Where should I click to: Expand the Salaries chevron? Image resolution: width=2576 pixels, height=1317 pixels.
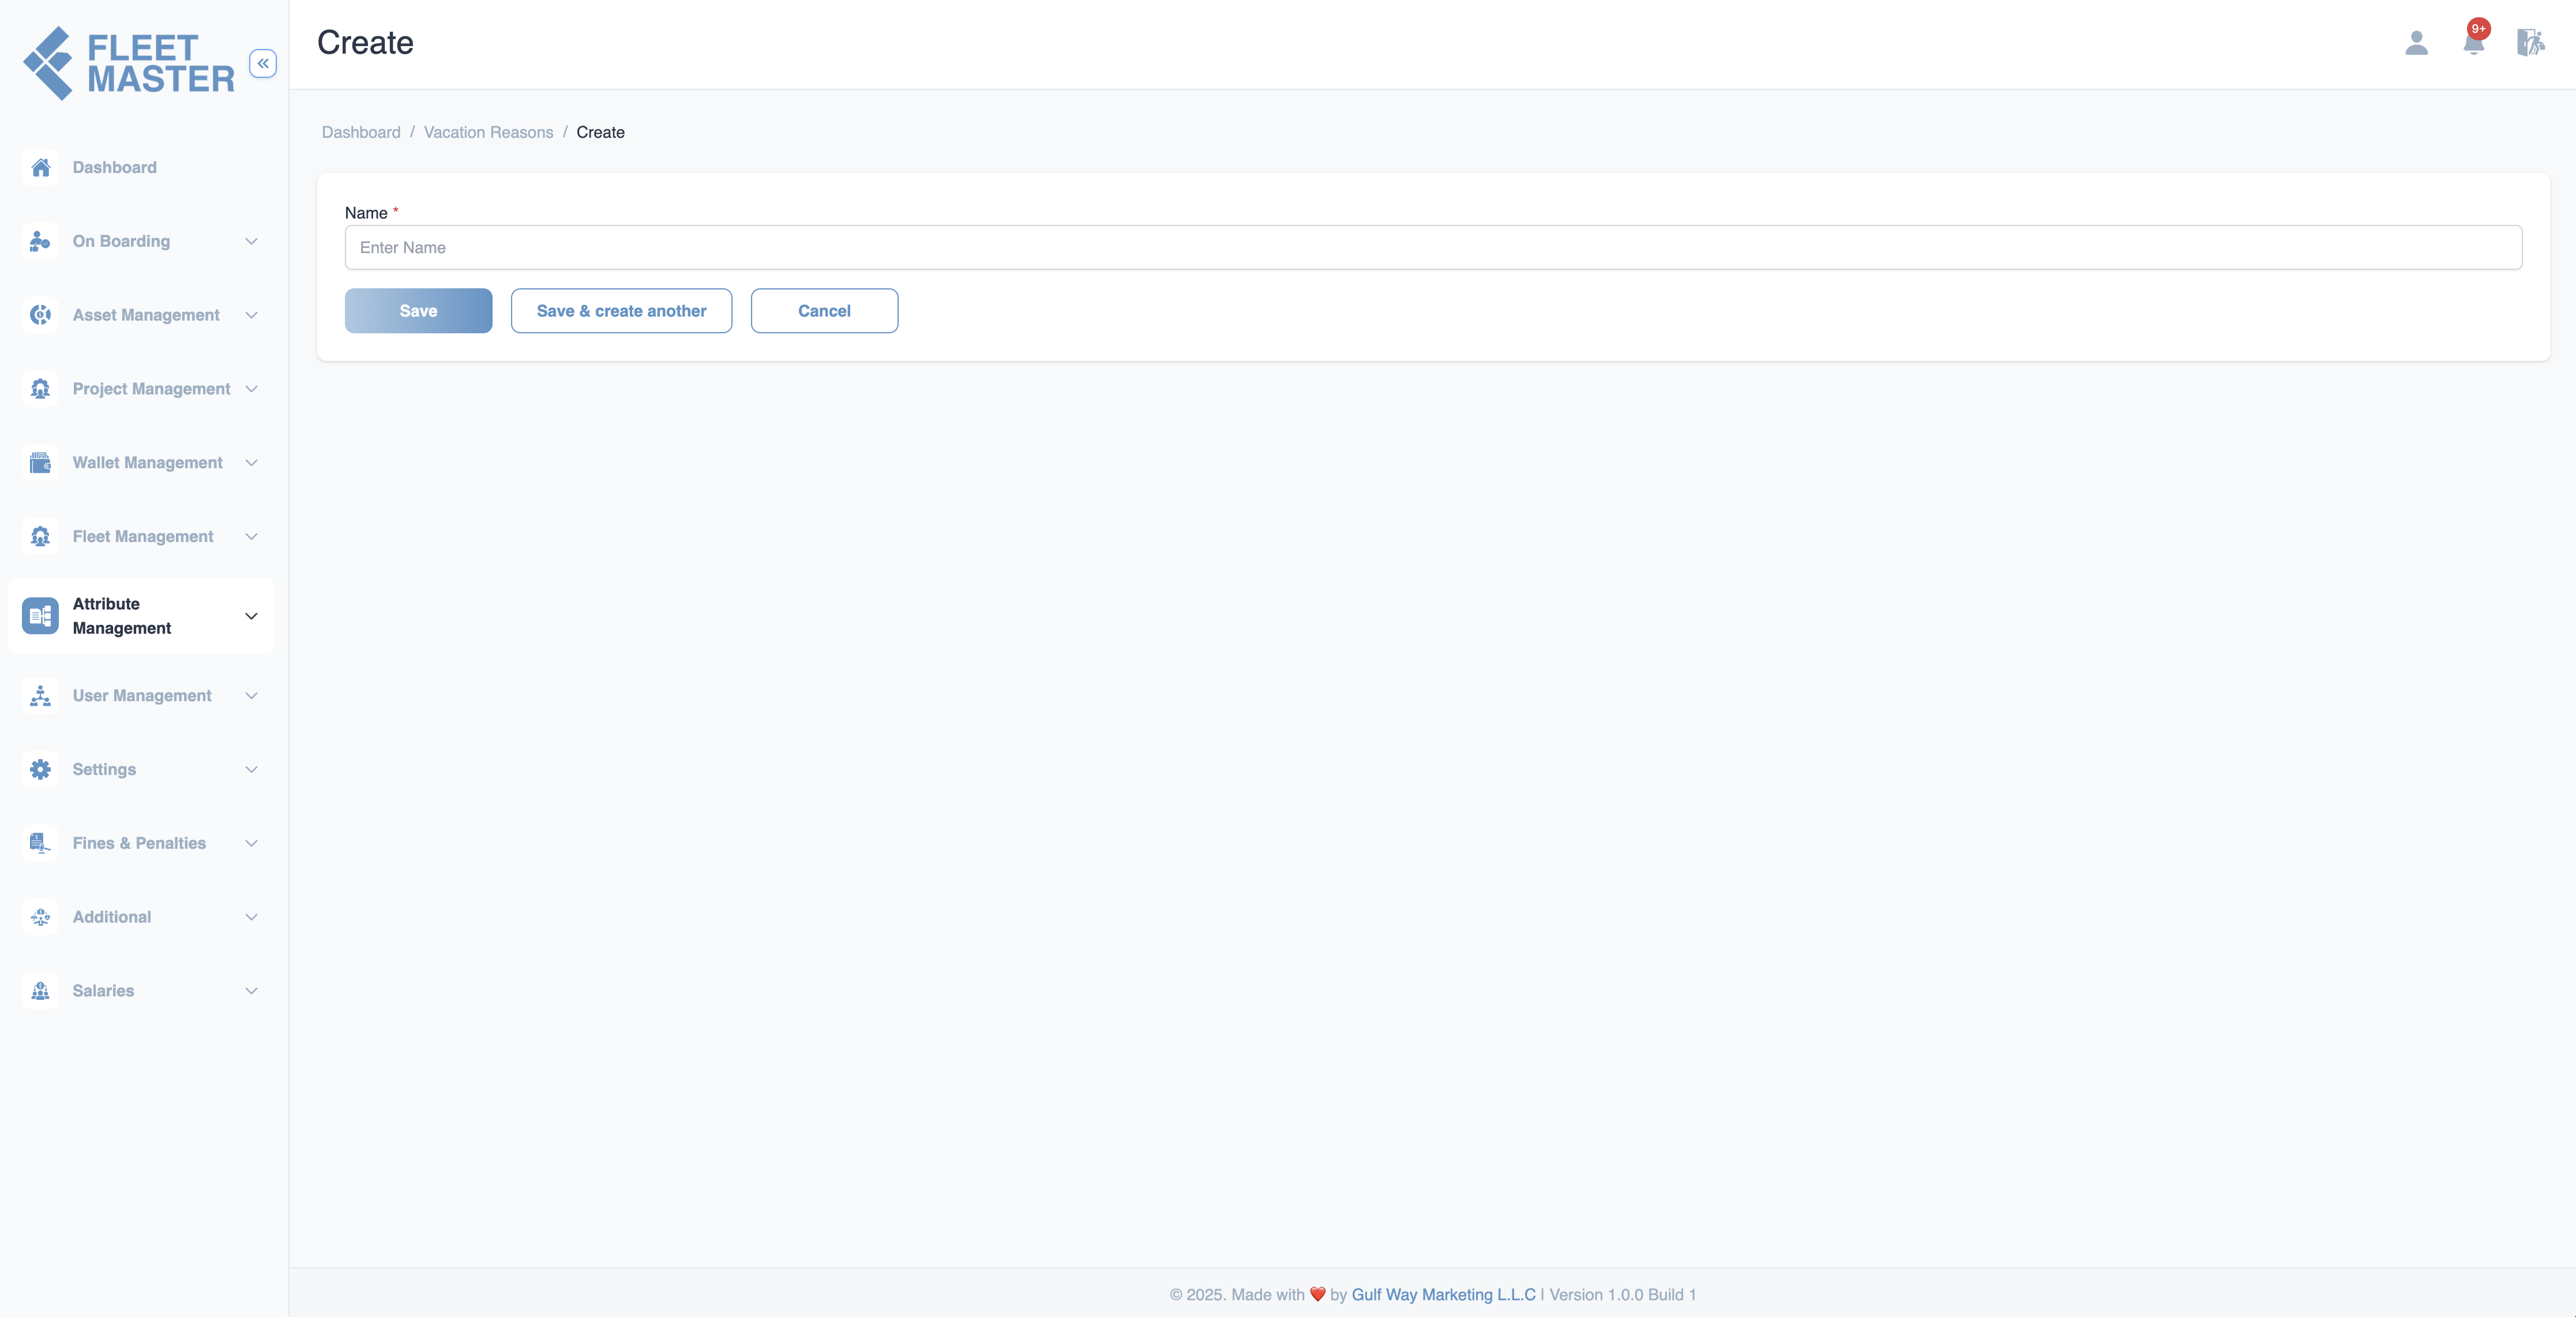click(x=251, y=991)
